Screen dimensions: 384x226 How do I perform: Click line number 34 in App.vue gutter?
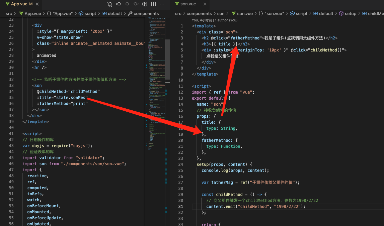11,92
